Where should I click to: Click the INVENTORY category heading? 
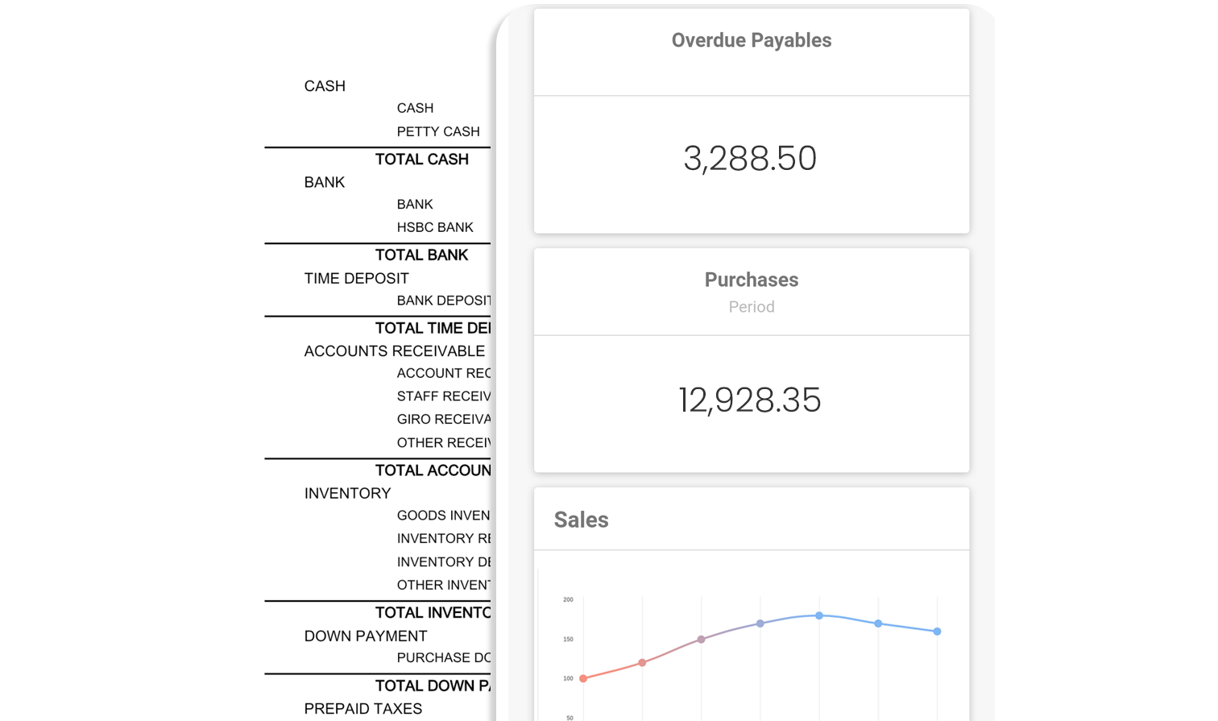[347, 494]
